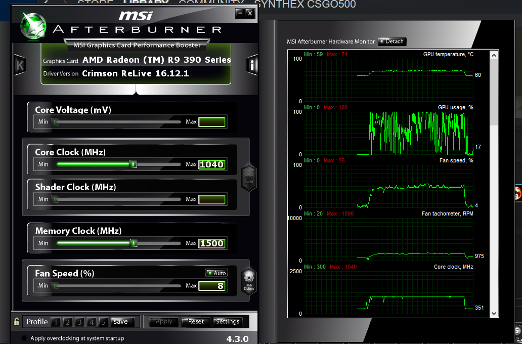Open the information (i) side button

point(252,65)
